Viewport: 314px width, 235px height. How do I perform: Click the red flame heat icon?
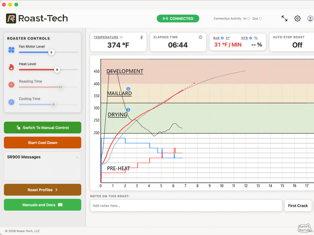11,67
